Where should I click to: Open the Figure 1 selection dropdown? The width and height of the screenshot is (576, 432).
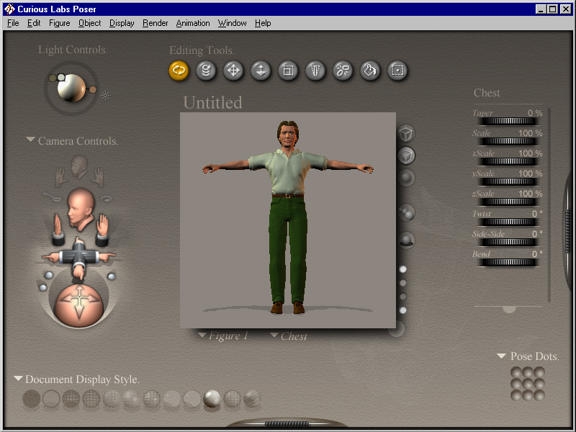click(x=223, y=336)
